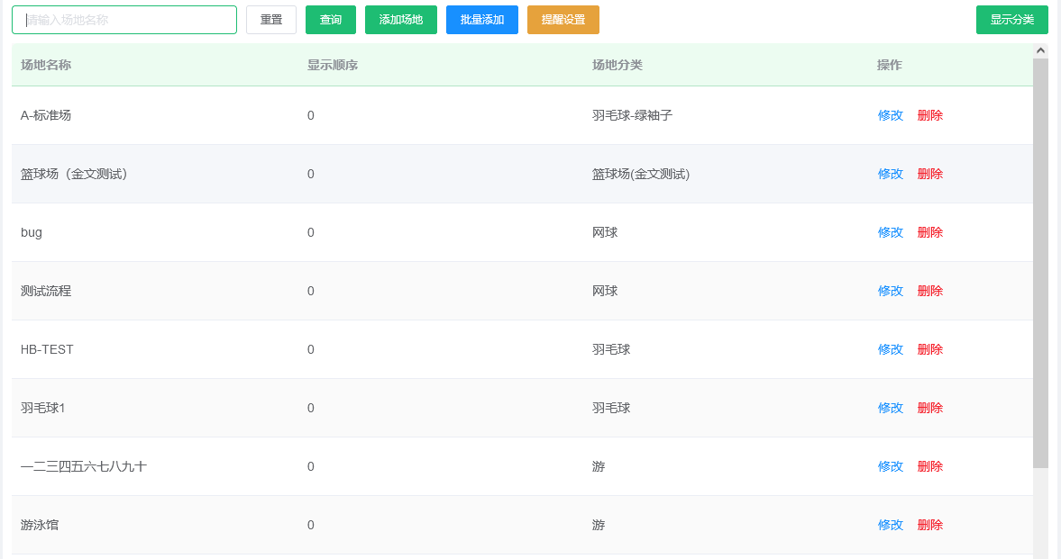The height and width of the screenshot is (559, 1061).
Task: Delete the bug venue row
Action: click(930, 232)
